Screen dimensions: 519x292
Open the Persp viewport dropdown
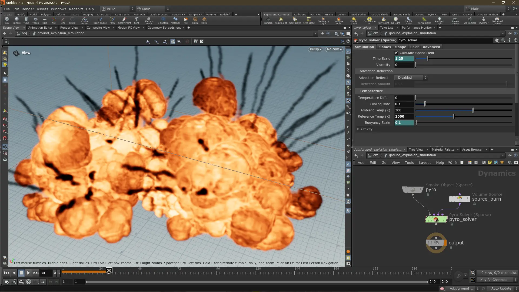315,49
